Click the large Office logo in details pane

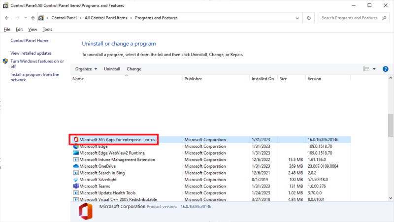tap(85, 212)
